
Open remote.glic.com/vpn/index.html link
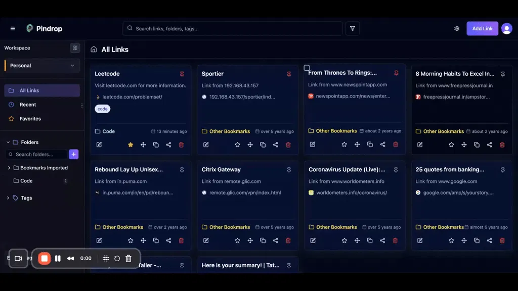click(x=245, y=192)
